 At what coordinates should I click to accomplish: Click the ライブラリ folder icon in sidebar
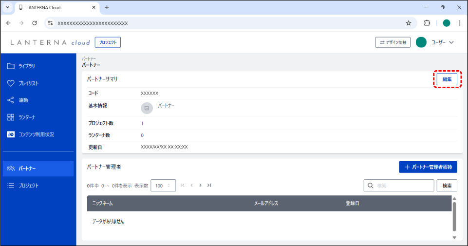click(x=11, y=66)
